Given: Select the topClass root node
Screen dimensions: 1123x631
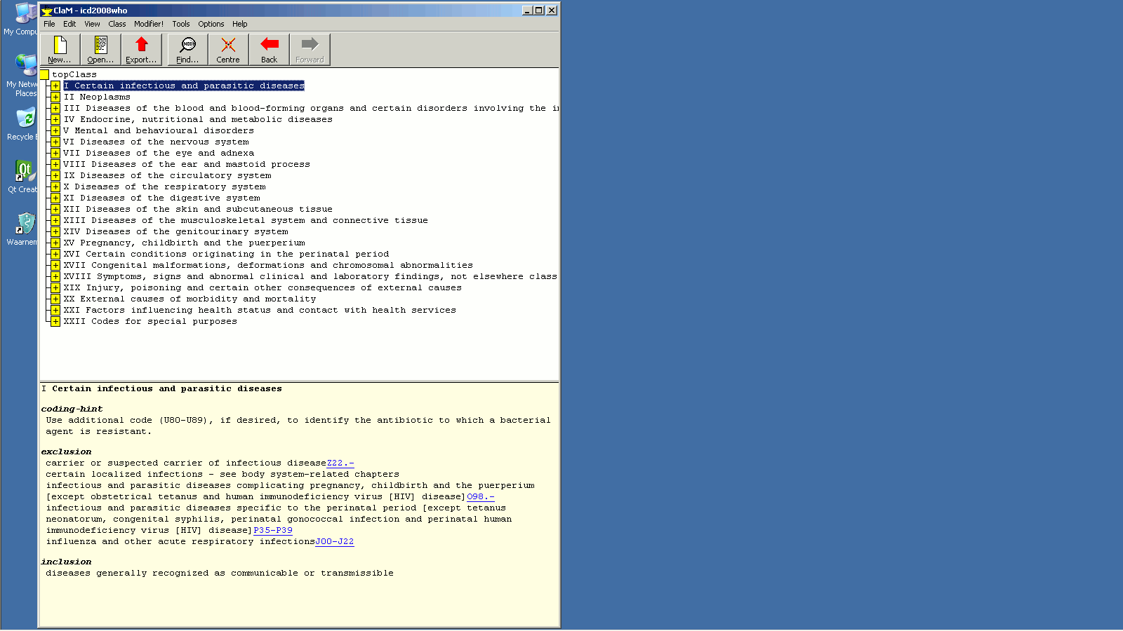Looking at the screenshot, I should click(74, 75).
